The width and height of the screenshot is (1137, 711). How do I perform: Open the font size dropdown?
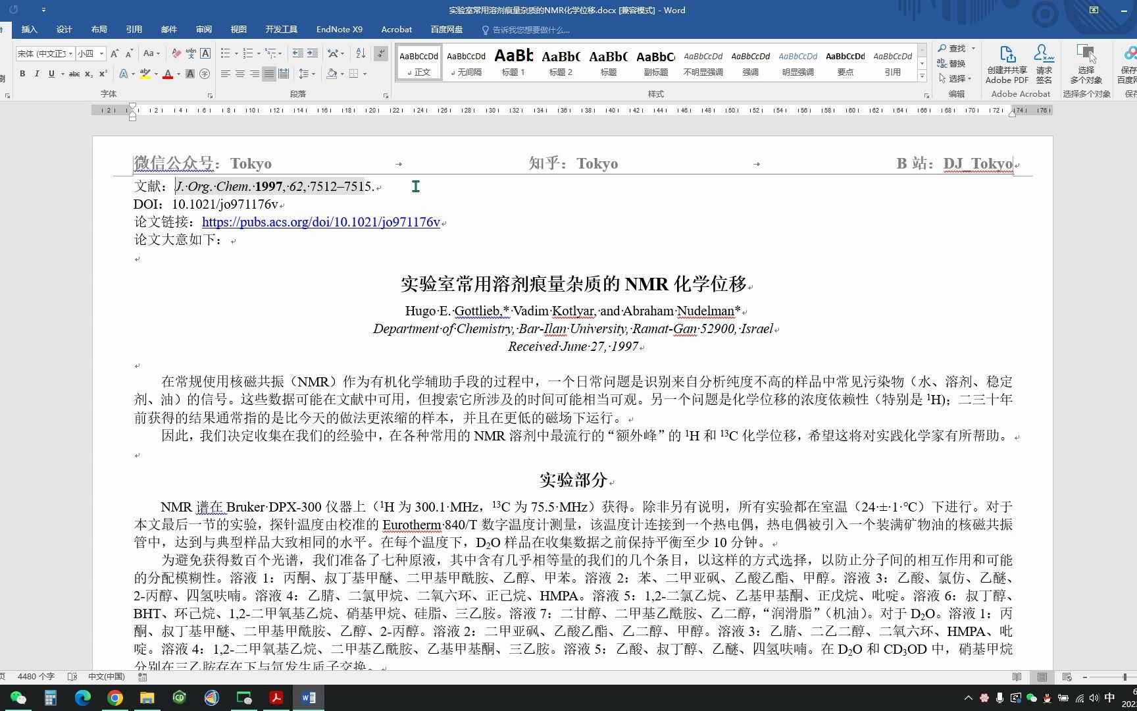tap(101, 53)
